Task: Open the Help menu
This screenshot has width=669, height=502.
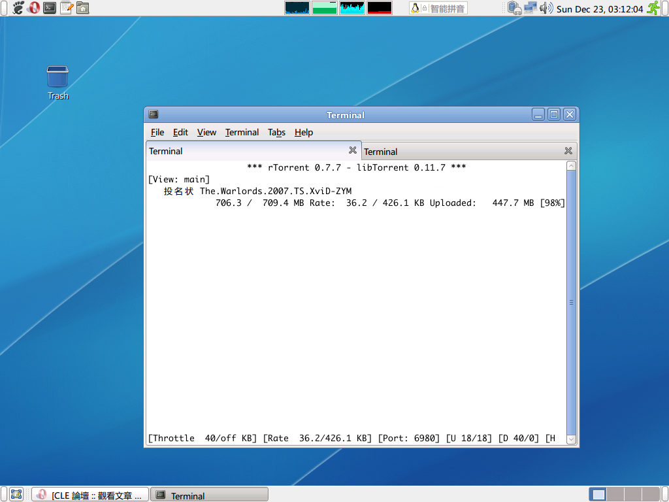Action: pos(304,132)
